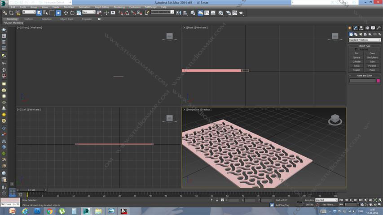Toggle Auto Key animation mode

click(309, 200)
